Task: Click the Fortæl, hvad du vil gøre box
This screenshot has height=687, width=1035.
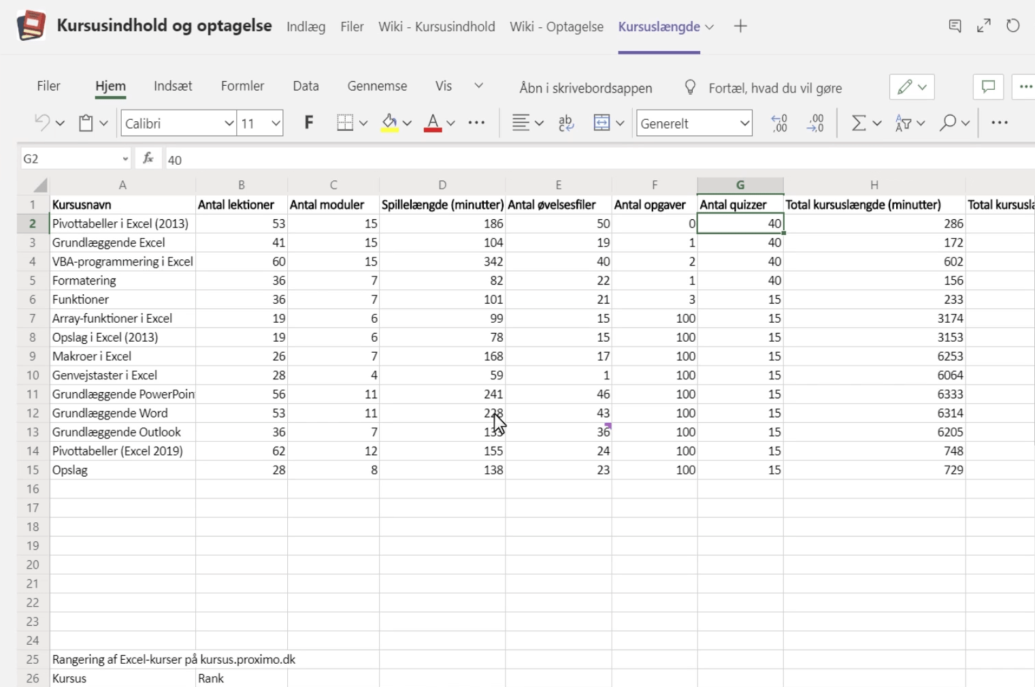Action: (x=775, y=88)
